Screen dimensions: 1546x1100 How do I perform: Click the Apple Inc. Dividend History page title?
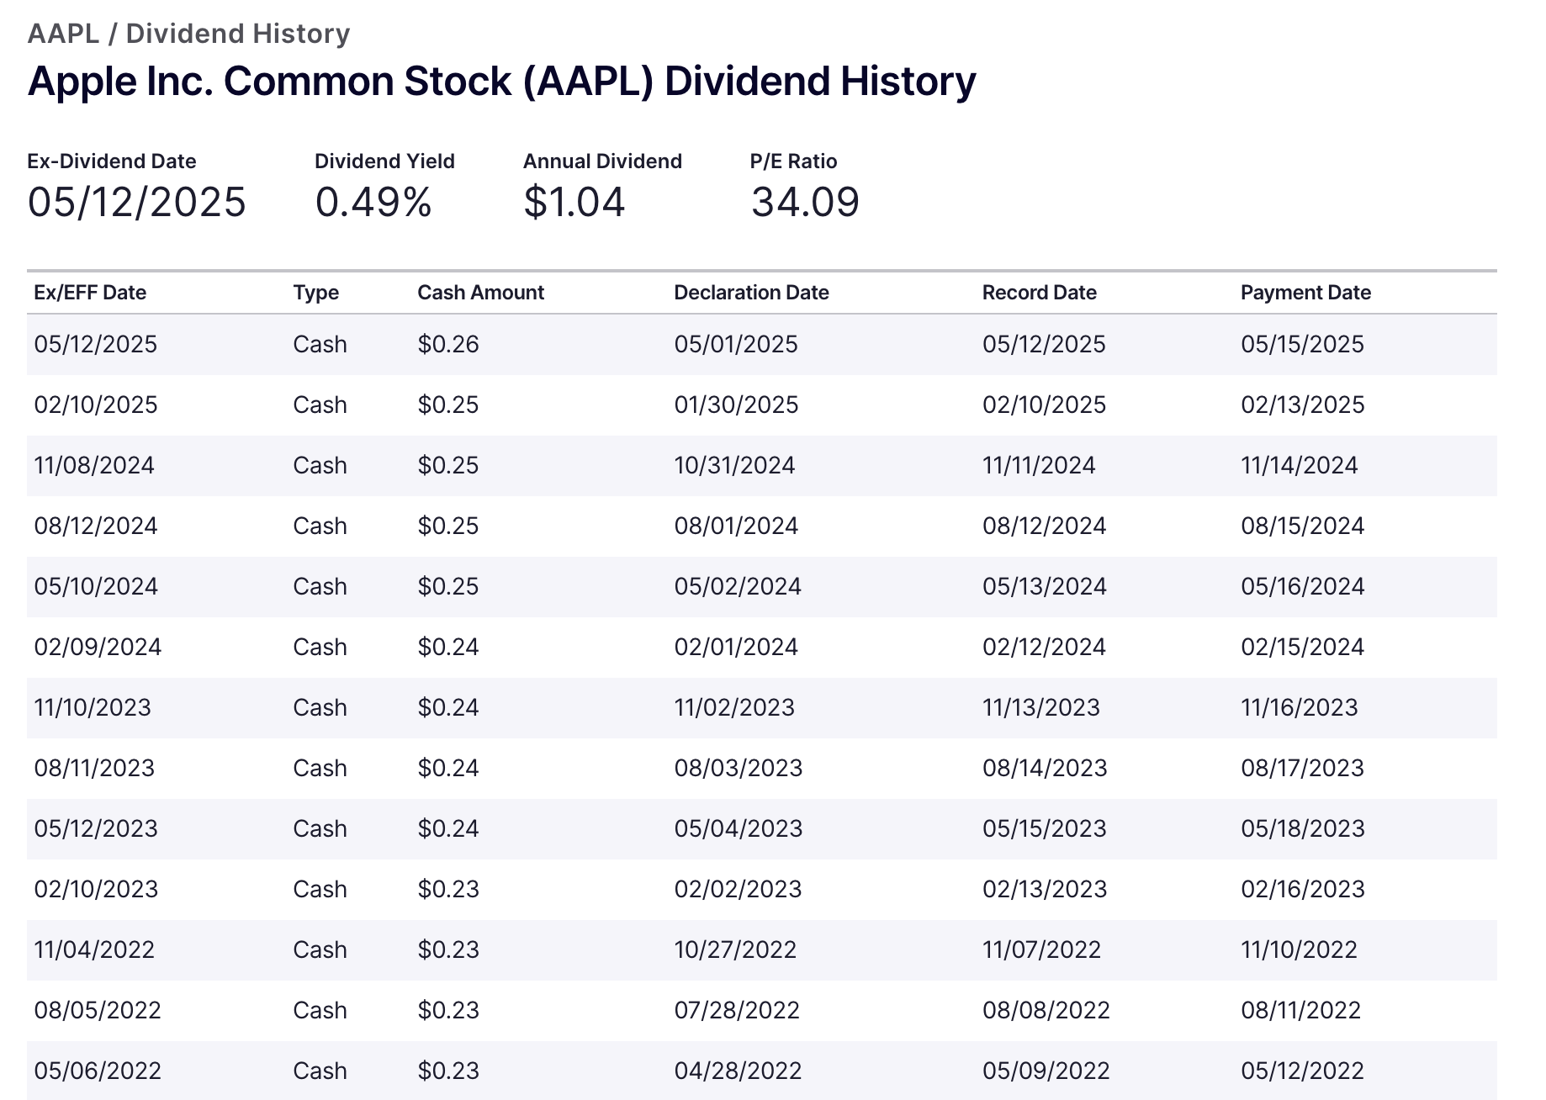pos(502,82)
